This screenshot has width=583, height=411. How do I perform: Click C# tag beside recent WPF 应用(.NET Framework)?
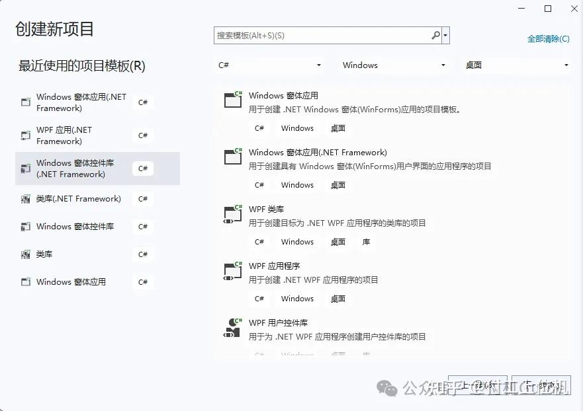tap(143, 135)
